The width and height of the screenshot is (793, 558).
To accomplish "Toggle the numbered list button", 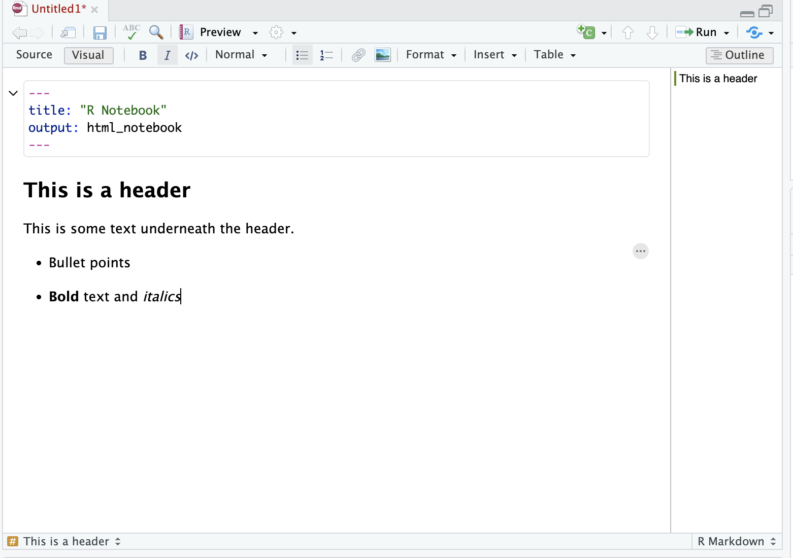I will 326,55.
